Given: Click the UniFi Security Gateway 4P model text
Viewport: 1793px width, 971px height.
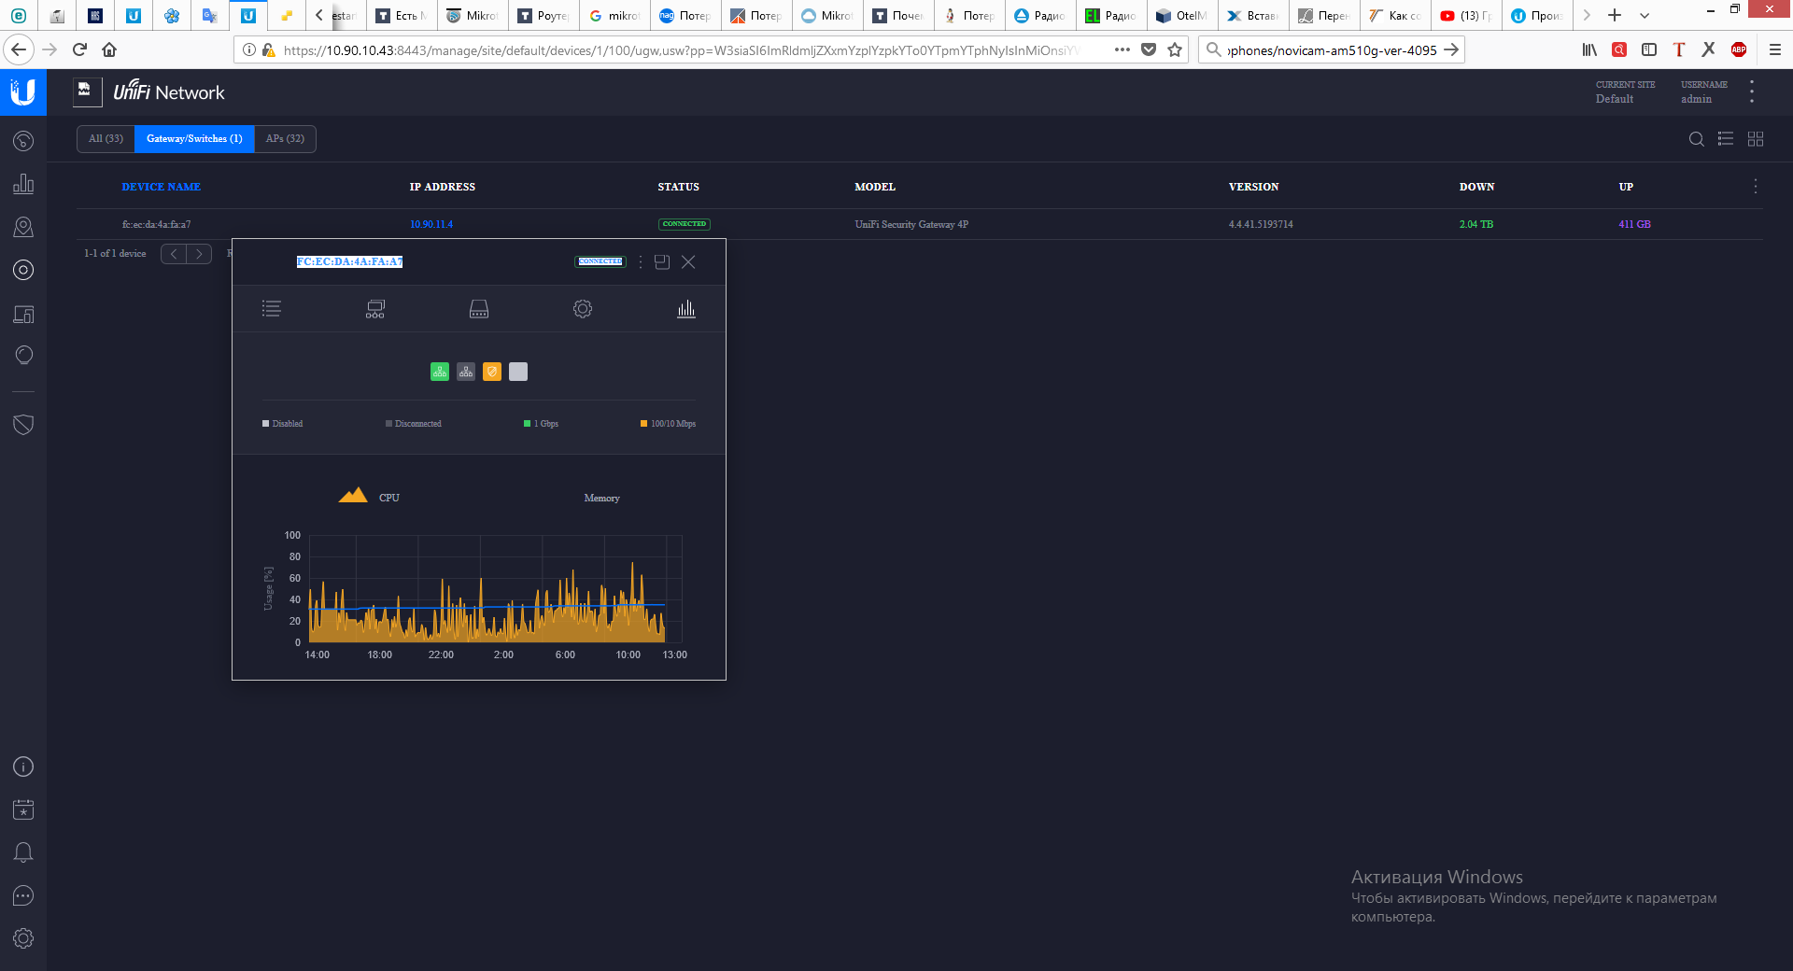Looking at the screenshot, I should click(x=911, y=224).
